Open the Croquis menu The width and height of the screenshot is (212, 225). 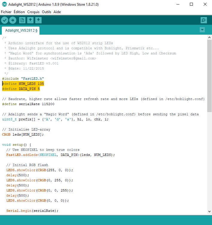tap(33, 12)
